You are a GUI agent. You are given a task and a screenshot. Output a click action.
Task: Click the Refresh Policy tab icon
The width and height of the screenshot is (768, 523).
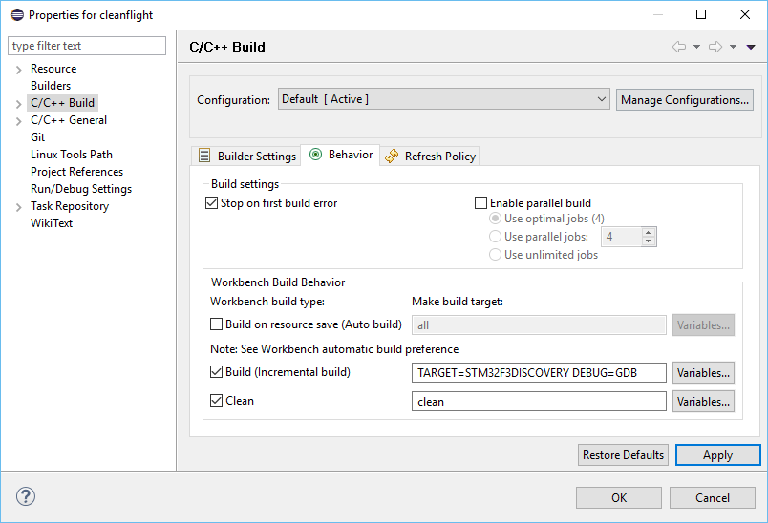[x=392, y=156]
